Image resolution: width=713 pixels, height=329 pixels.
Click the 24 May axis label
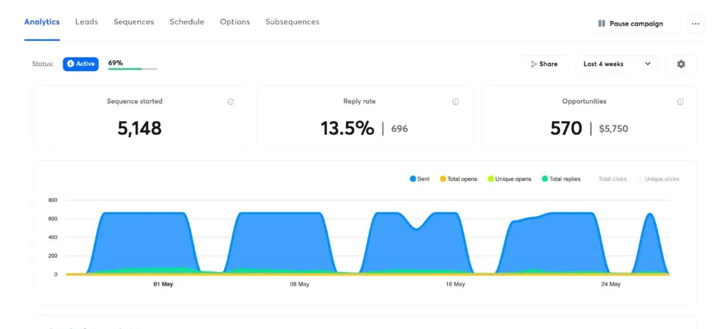[611, 284]
